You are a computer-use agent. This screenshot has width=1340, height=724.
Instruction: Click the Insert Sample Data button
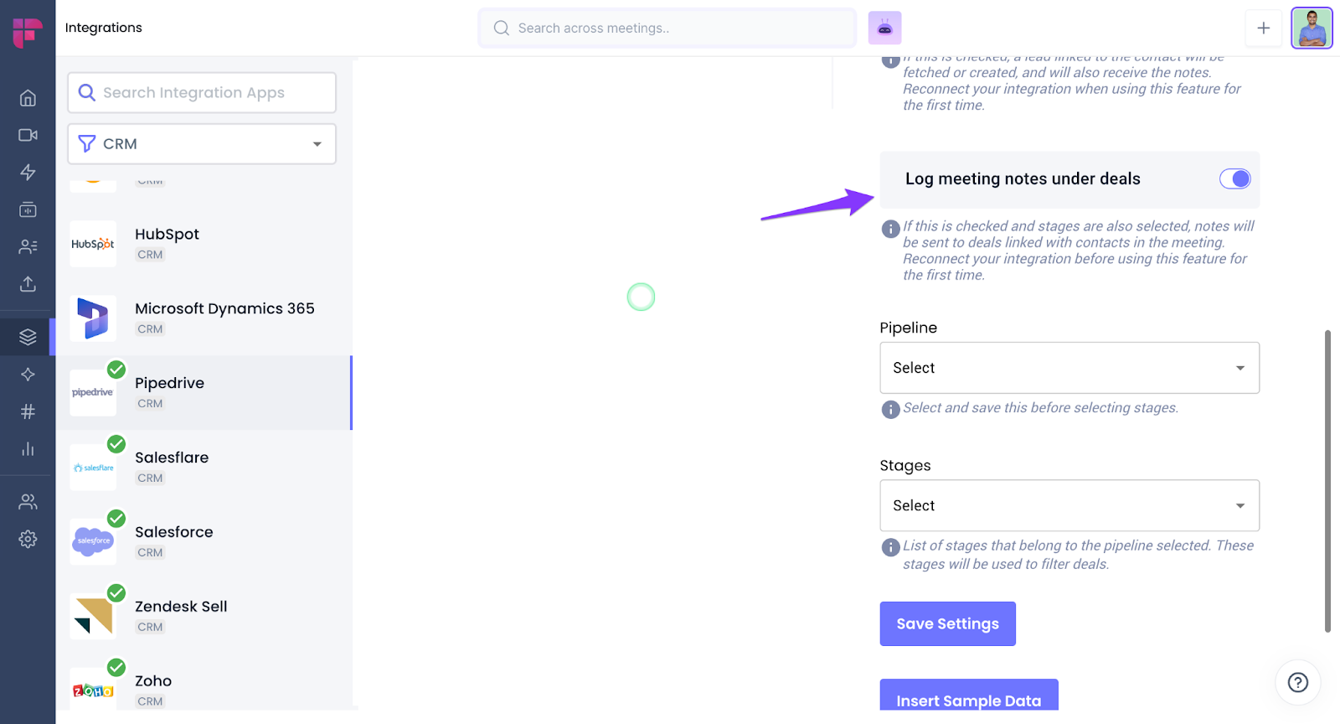pyautogui.click(x=968, y=697)
